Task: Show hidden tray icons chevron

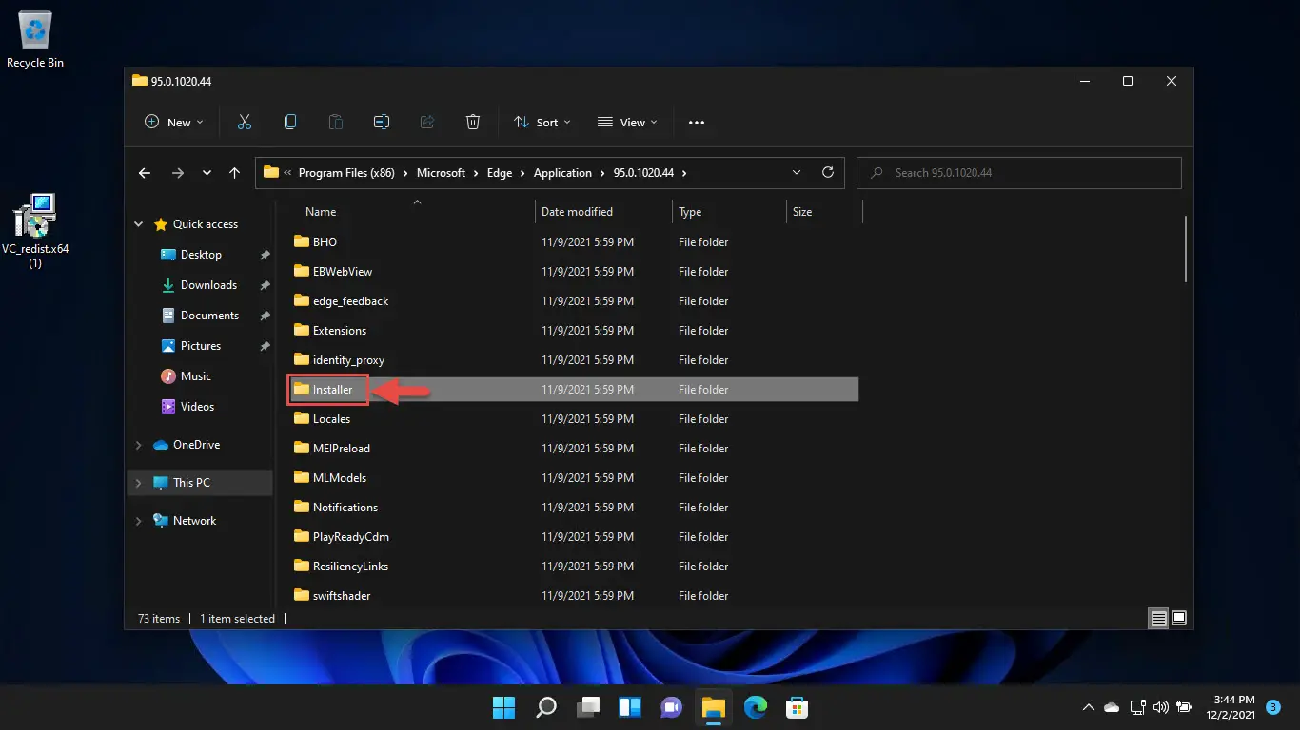Action: tap(1089, 707)
